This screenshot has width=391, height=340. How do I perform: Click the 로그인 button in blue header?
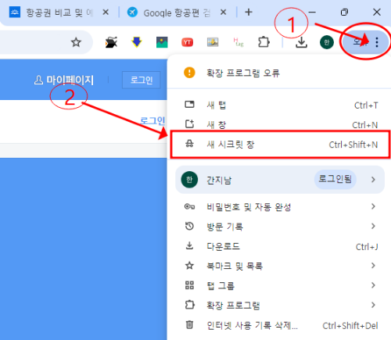[x=142, y=80]
